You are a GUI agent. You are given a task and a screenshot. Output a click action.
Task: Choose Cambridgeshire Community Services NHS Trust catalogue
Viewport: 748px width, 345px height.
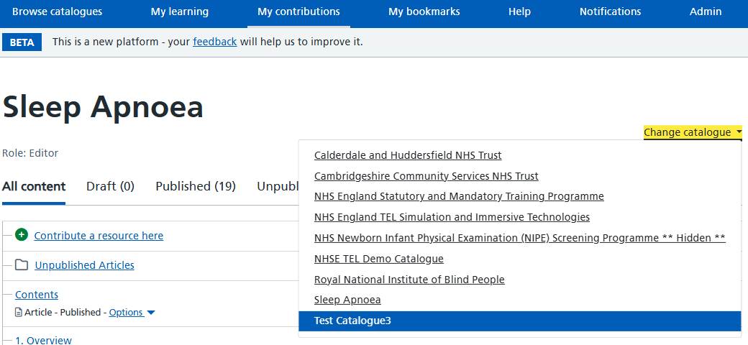click(x=427, y=176)
